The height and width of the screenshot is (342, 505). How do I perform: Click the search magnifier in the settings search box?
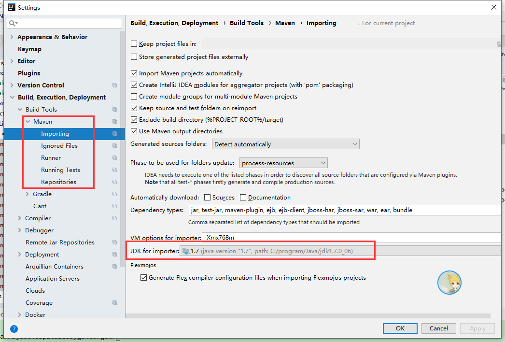click(x=12, y=23)
